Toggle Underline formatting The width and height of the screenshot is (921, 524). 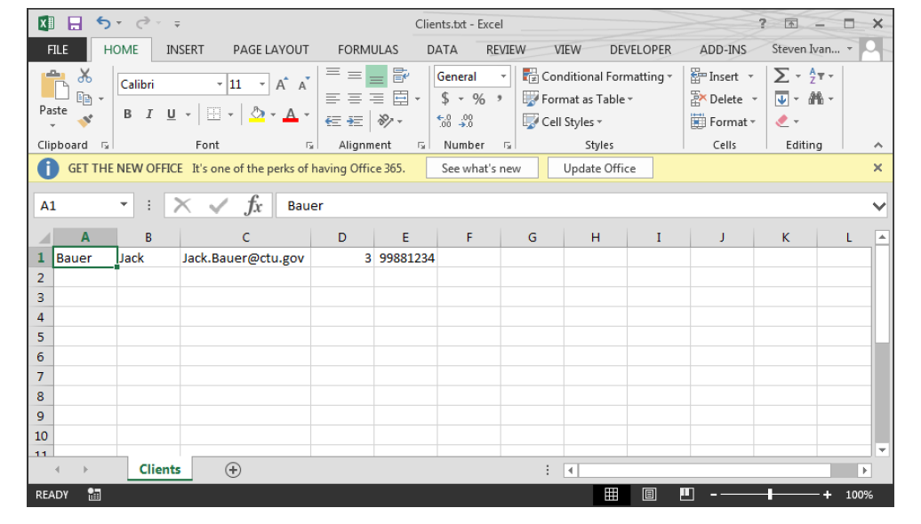coord(171,115)
